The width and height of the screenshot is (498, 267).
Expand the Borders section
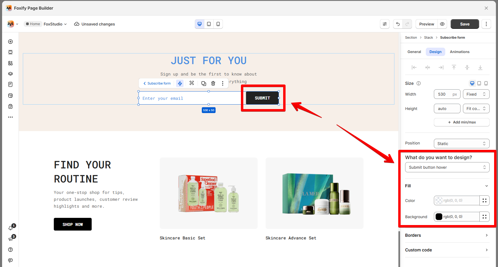[x=447, y=235]
